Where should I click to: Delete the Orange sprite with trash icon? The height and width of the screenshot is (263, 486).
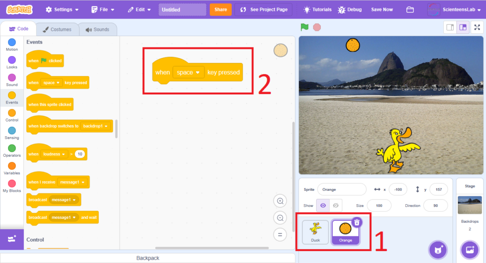[357, 222]
